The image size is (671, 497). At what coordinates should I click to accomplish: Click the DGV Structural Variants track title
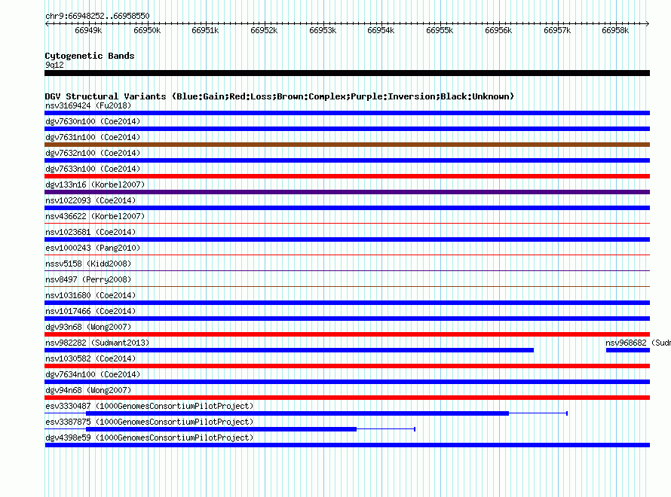[x=280, y=96]
